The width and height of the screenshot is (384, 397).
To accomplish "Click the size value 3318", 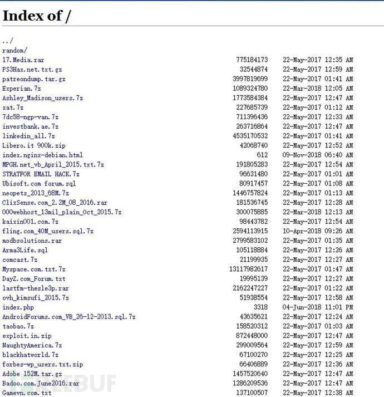I will (260, 307).
